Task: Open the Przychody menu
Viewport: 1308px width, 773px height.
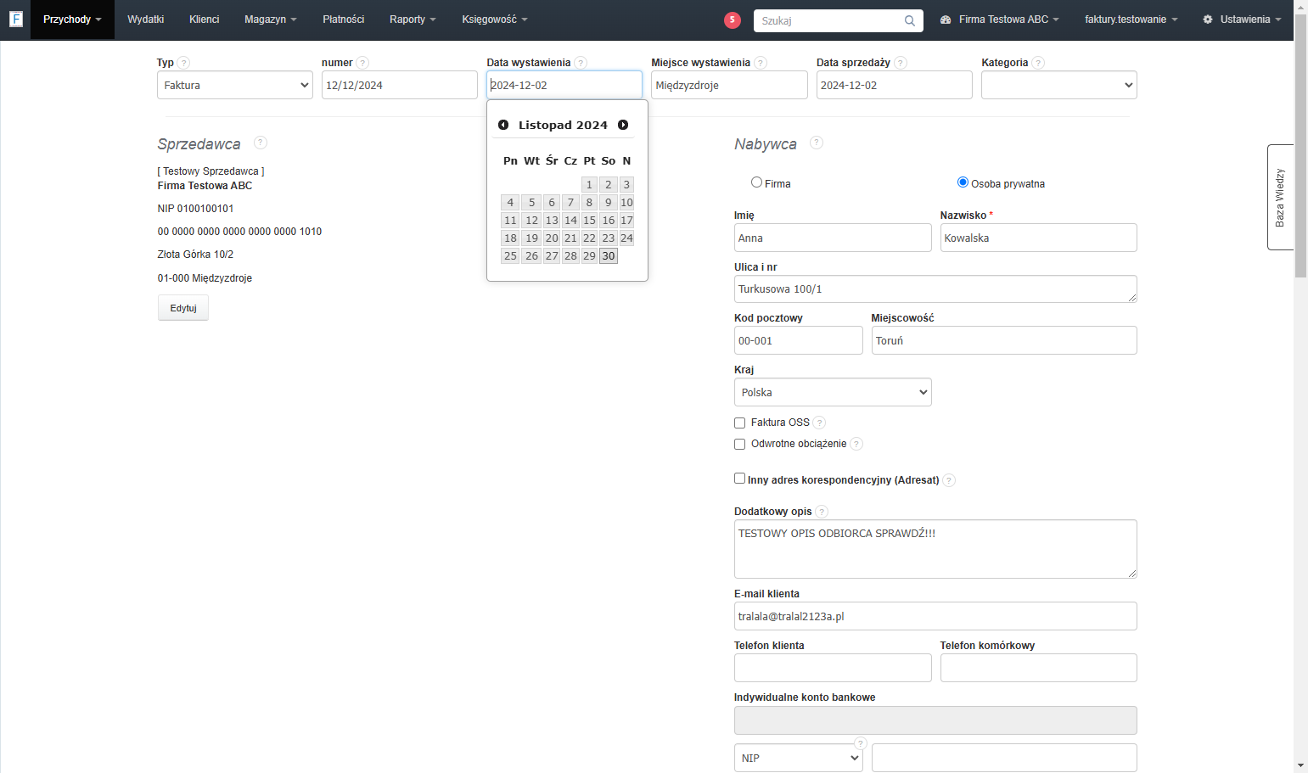Action: (72, 20)
